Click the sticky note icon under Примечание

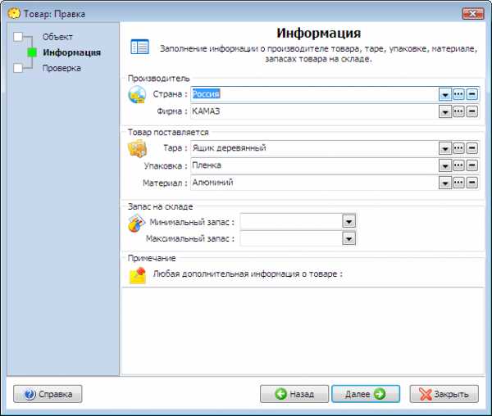pyautogui.click(x=137, y=275)
